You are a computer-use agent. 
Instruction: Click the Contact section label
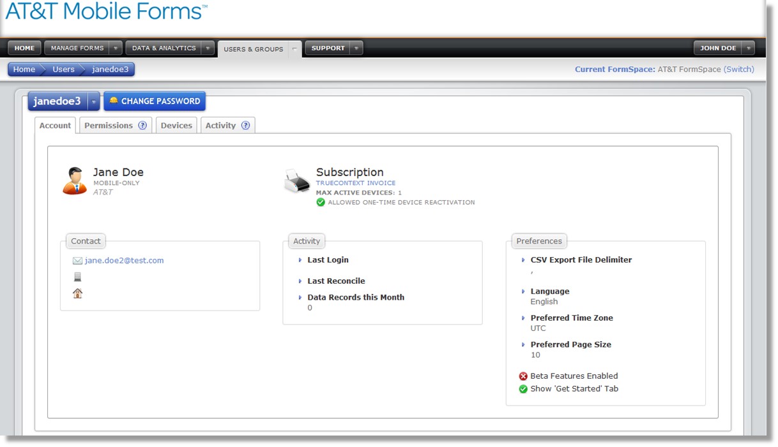pos(86,241)
